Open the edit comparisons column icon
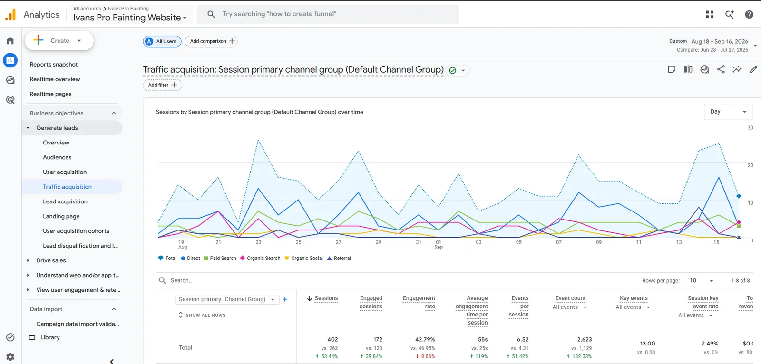 click(x=688, y=69)
